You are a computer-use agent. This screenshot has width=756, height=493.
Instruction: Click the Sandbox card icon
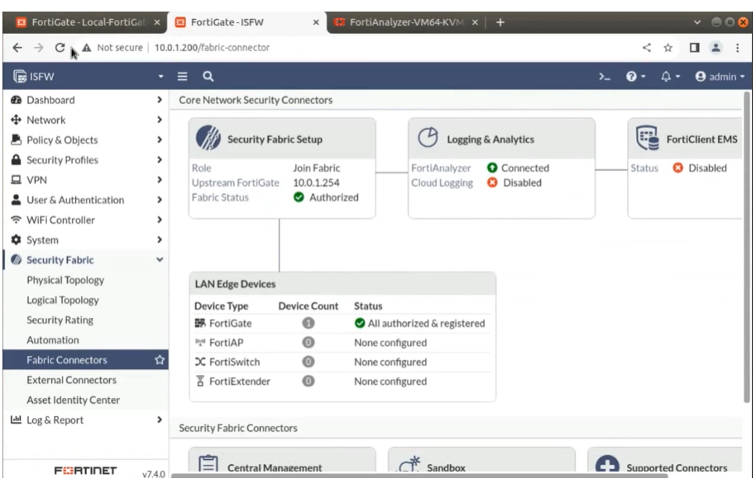(x=409, y=465)
